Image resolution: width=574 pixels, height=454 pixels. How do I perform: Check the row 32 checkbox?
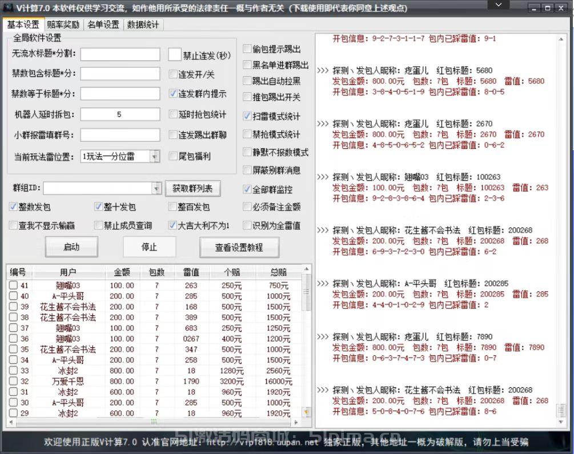point(13,381)
